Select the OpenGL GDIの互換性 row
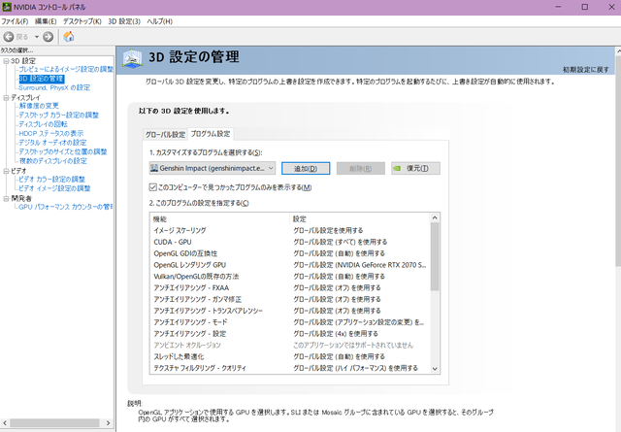This screenshot has width=621, height=432. click(x=290, y=253)
